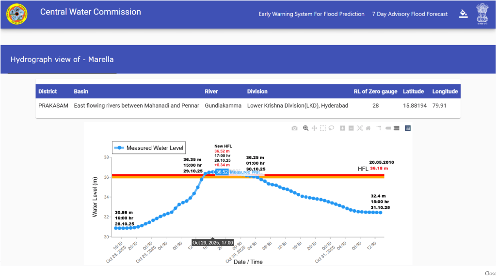Click the color fill theme icon
This screenshot has height=280, width=496.
[x=464, y=14]
